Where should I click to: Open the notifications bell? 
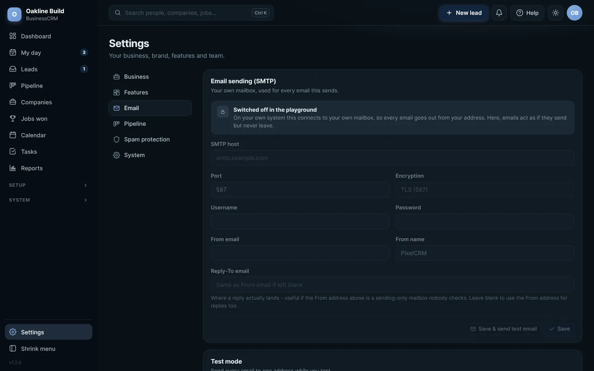click(x=499, y=13)
